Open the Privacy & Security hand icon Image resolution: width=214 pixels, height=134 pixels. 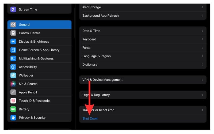pos(13,118)
